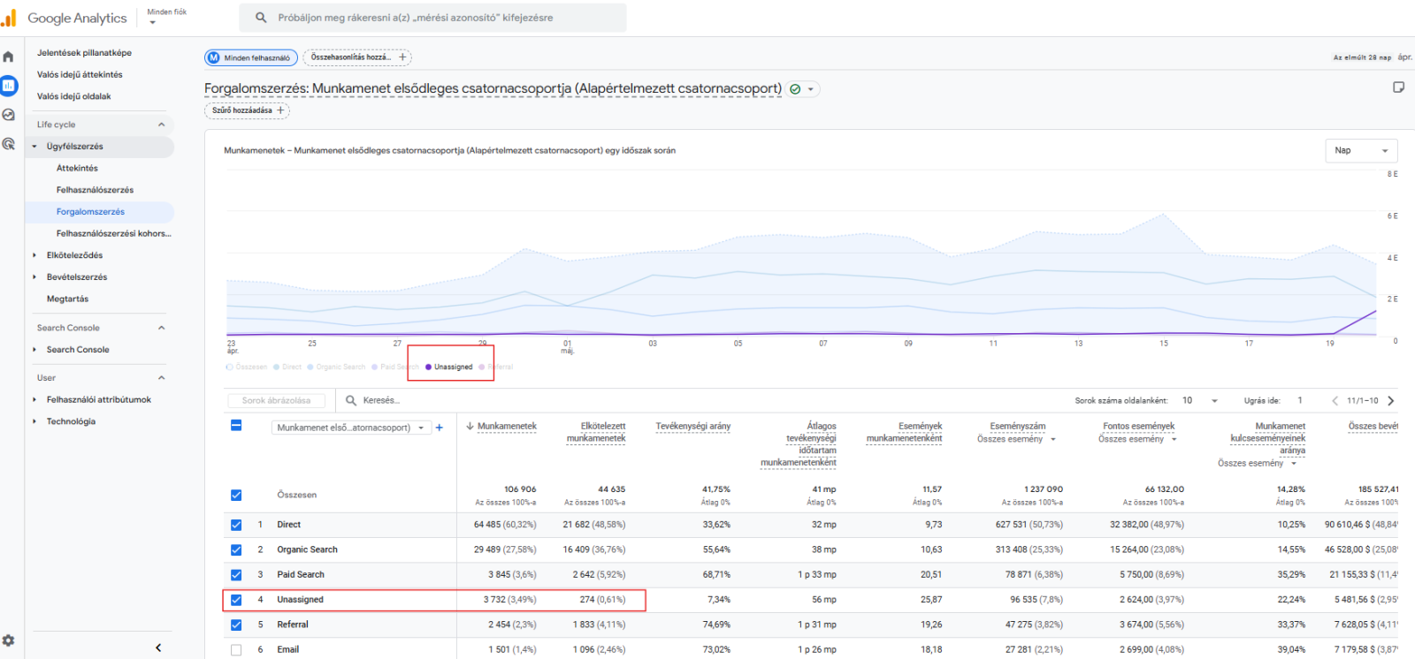Image resolution: width=1415 pixels, height=659 pixels.
Task: Uncheck the Organic Search row checkbox
Action: pos(236,549)
